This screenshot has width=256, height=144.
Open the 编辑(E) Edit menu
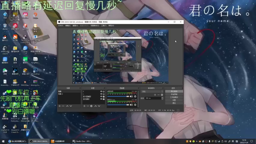coord(68,26)
